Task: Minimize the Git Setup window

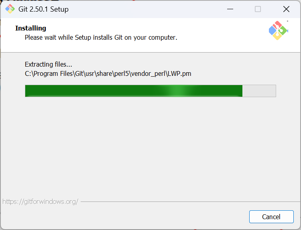Action: pos(230,9)
